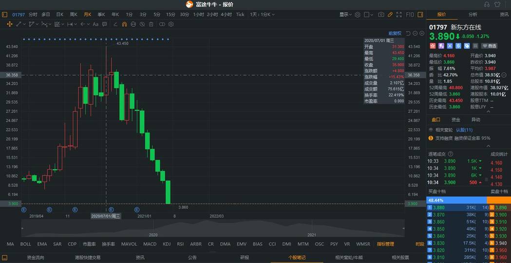Click the timeline range navigator overview

tap(213, 228)
